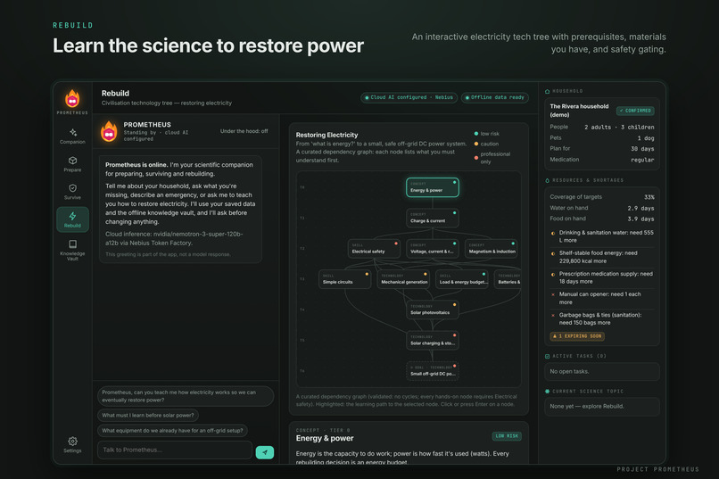Click 'No open tasks.' box
The image size is (719, 479).
[x=602, y=372]
